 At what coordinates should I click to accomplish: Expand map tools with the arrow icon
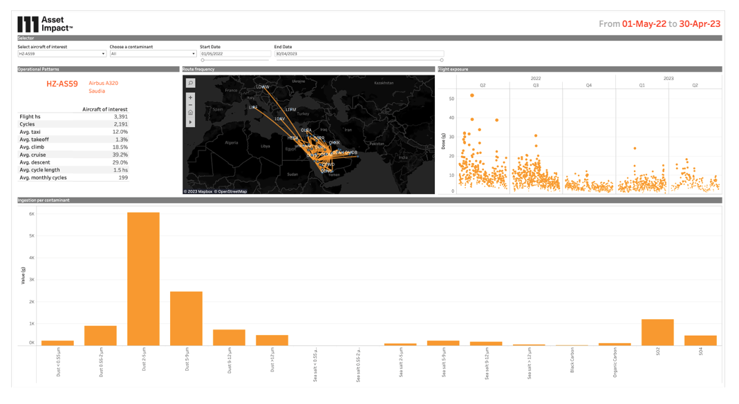click(x=190, y=122)
